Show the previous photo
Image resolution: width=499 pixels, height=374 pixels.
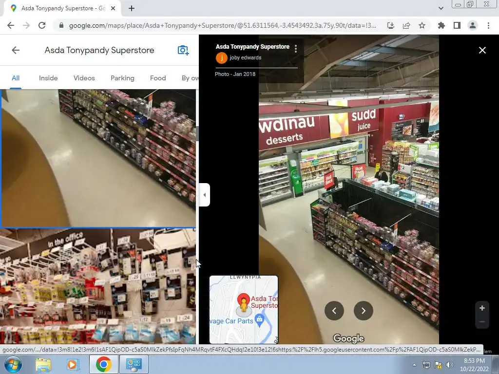point(334,311)
